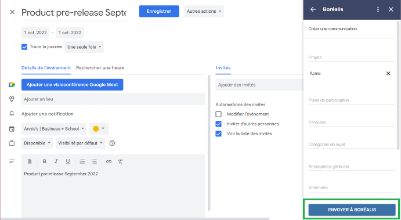The image size is (401, 220).
Task: Click the Ajouter des invités field
Action: (x=259, y=85)
